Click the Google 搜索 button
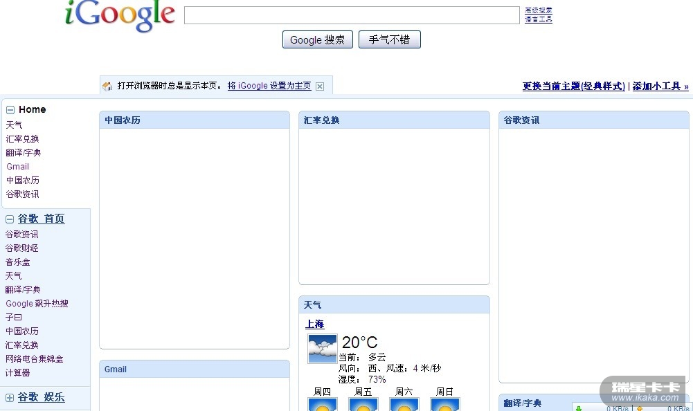This screenshot has width=693, height=411. point(317,39)
